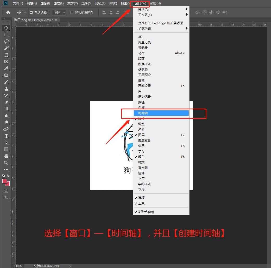Screen dimensions: 271x268
Task: Select the Horizontal Type tool
Action: (x=6, y=136)
